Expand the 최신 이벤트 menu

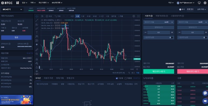pos(44,3)
